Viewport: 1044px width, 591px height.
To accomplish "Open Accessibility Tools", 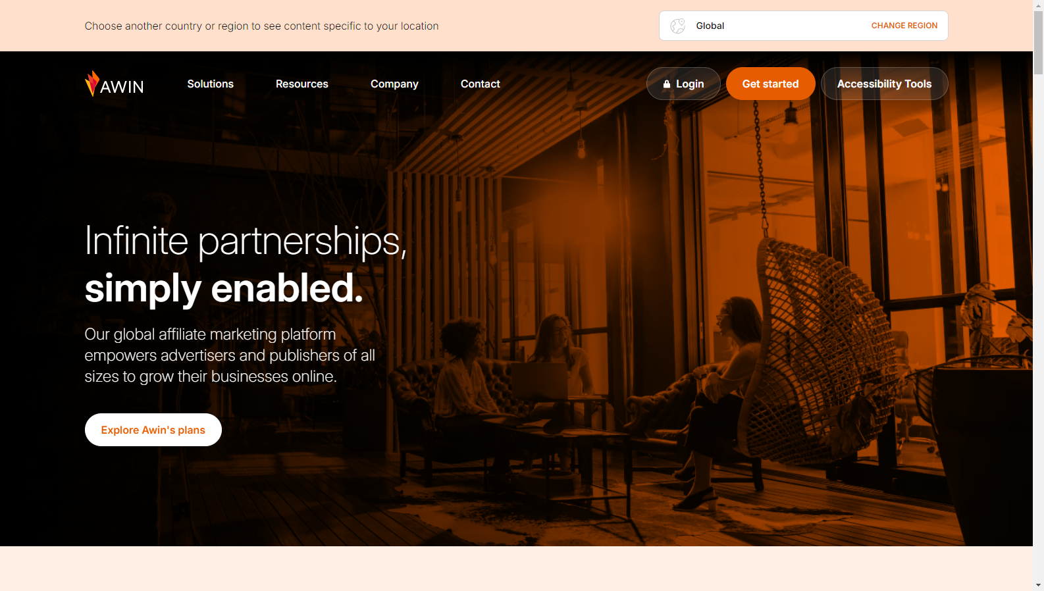I will coord(884,84).
